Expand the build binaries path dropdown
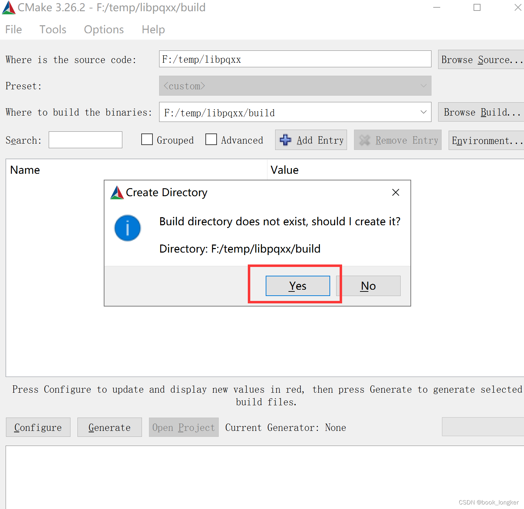 click(x=423, y=112)
